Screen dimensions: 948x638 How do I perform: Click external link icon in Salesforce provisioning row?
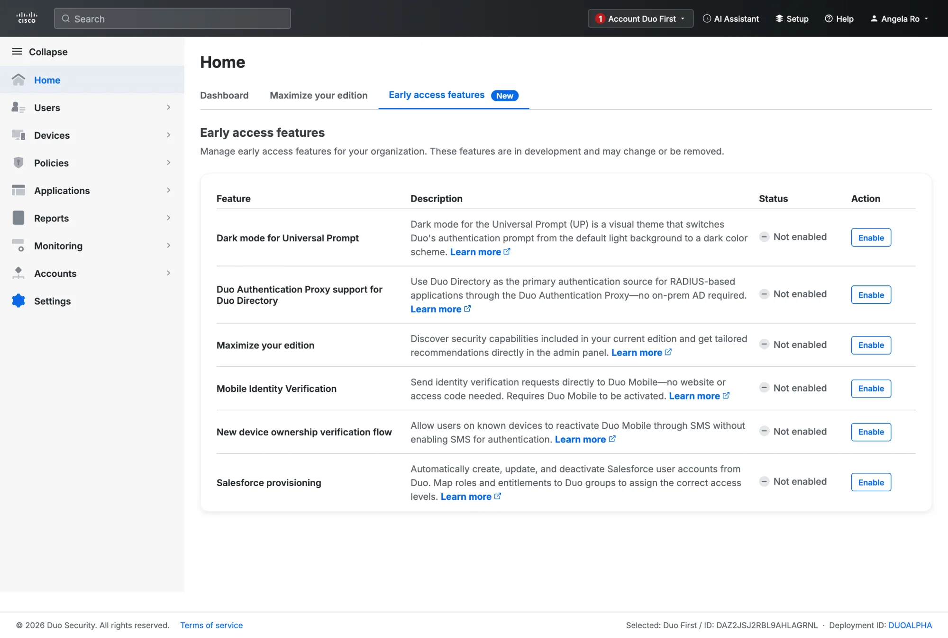point(498,496)
